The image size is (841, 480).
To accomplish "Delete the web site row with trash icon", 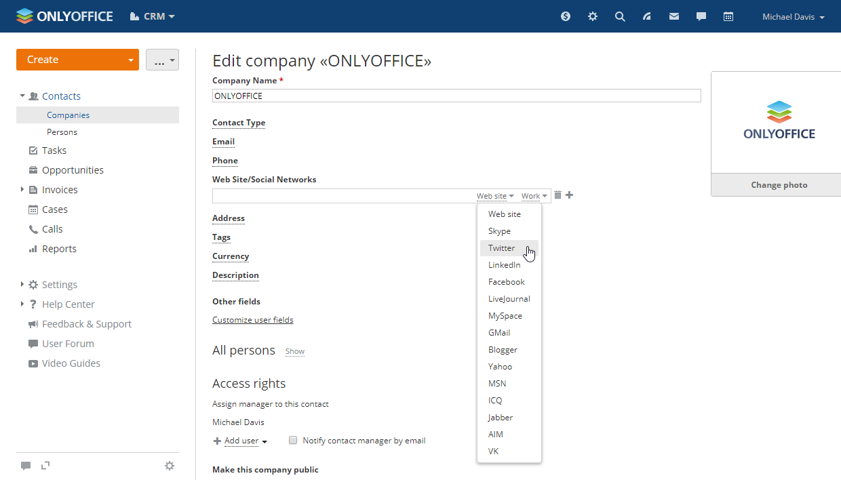I will pyautogui.click(x=558, y=195).
